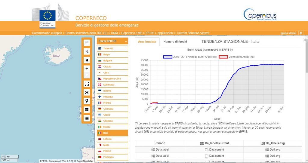This screenshot has width=308, height=163.
Task: Zoom out on map with minus button
Action: tap(87, 75)
